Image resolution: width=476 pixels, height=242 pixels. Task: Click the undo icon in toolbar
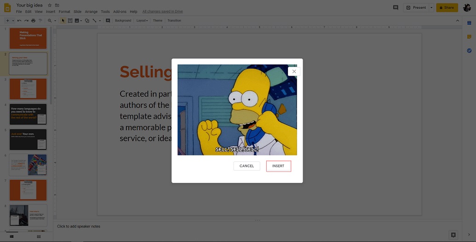pyautogui.click(x=19, y=21)
